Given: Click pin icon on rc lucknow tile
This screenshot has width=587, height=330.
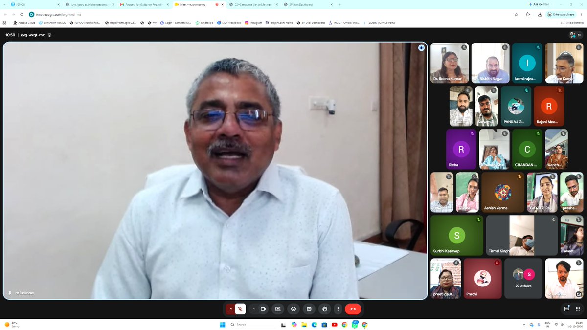Looking at the screenshot, I should pos(10,293).
